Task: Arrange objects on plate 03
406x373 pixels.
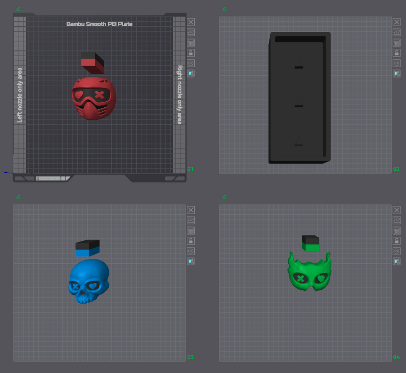Action: [x=191, y=231]
